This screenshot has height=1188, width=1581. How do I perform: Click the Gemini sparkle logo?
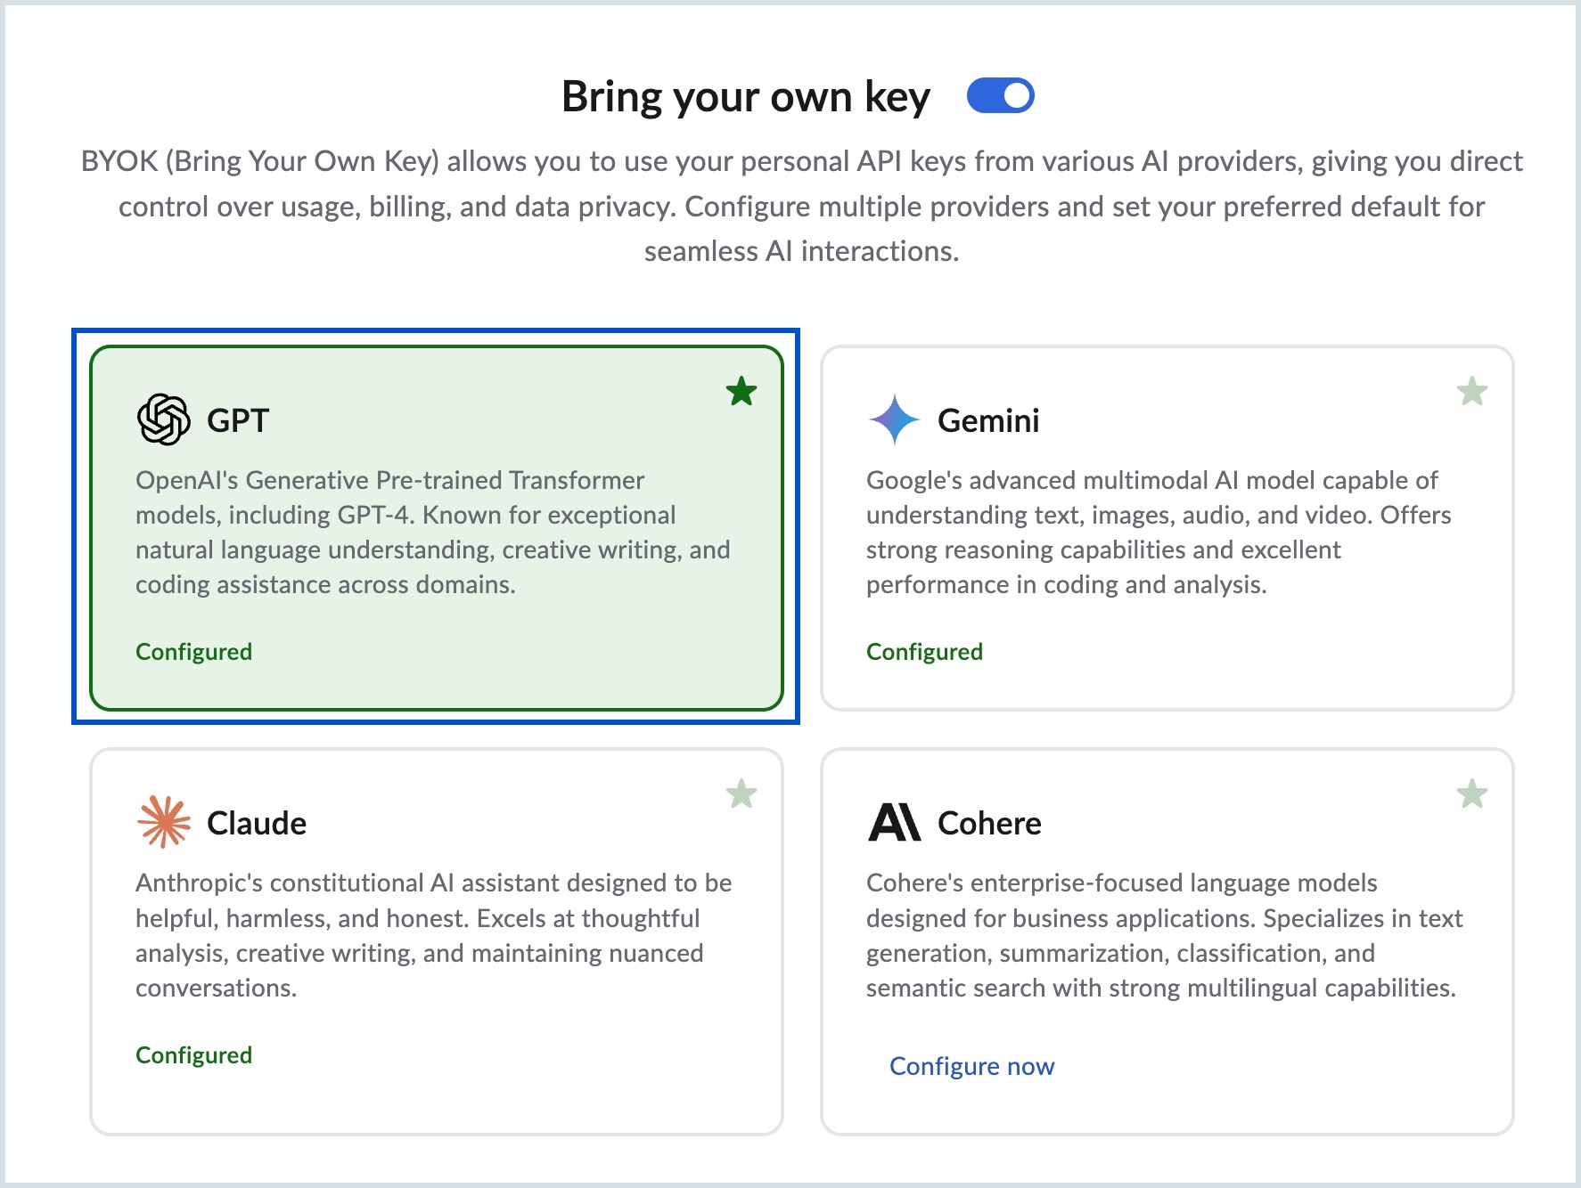pos(894,419)
